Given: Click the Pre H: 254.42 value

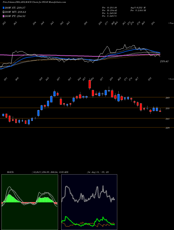Looking at the screenshot, I should [x=109, y=10].
